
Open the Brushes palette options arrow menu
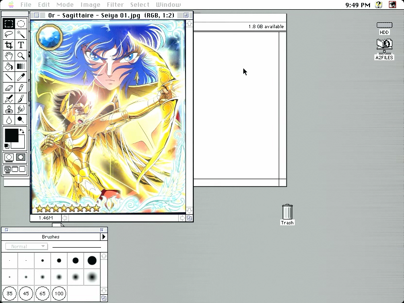[x=104, y=236]
